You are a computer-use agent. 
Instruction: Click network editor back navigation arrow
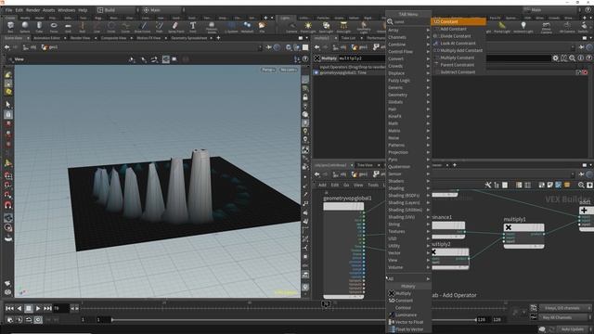317,174
